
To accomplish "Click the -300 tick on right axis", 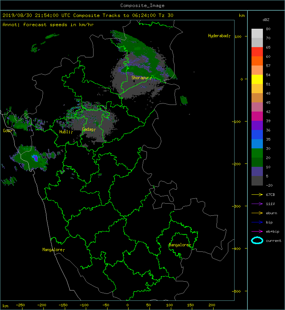I will (x=236, y=206).
